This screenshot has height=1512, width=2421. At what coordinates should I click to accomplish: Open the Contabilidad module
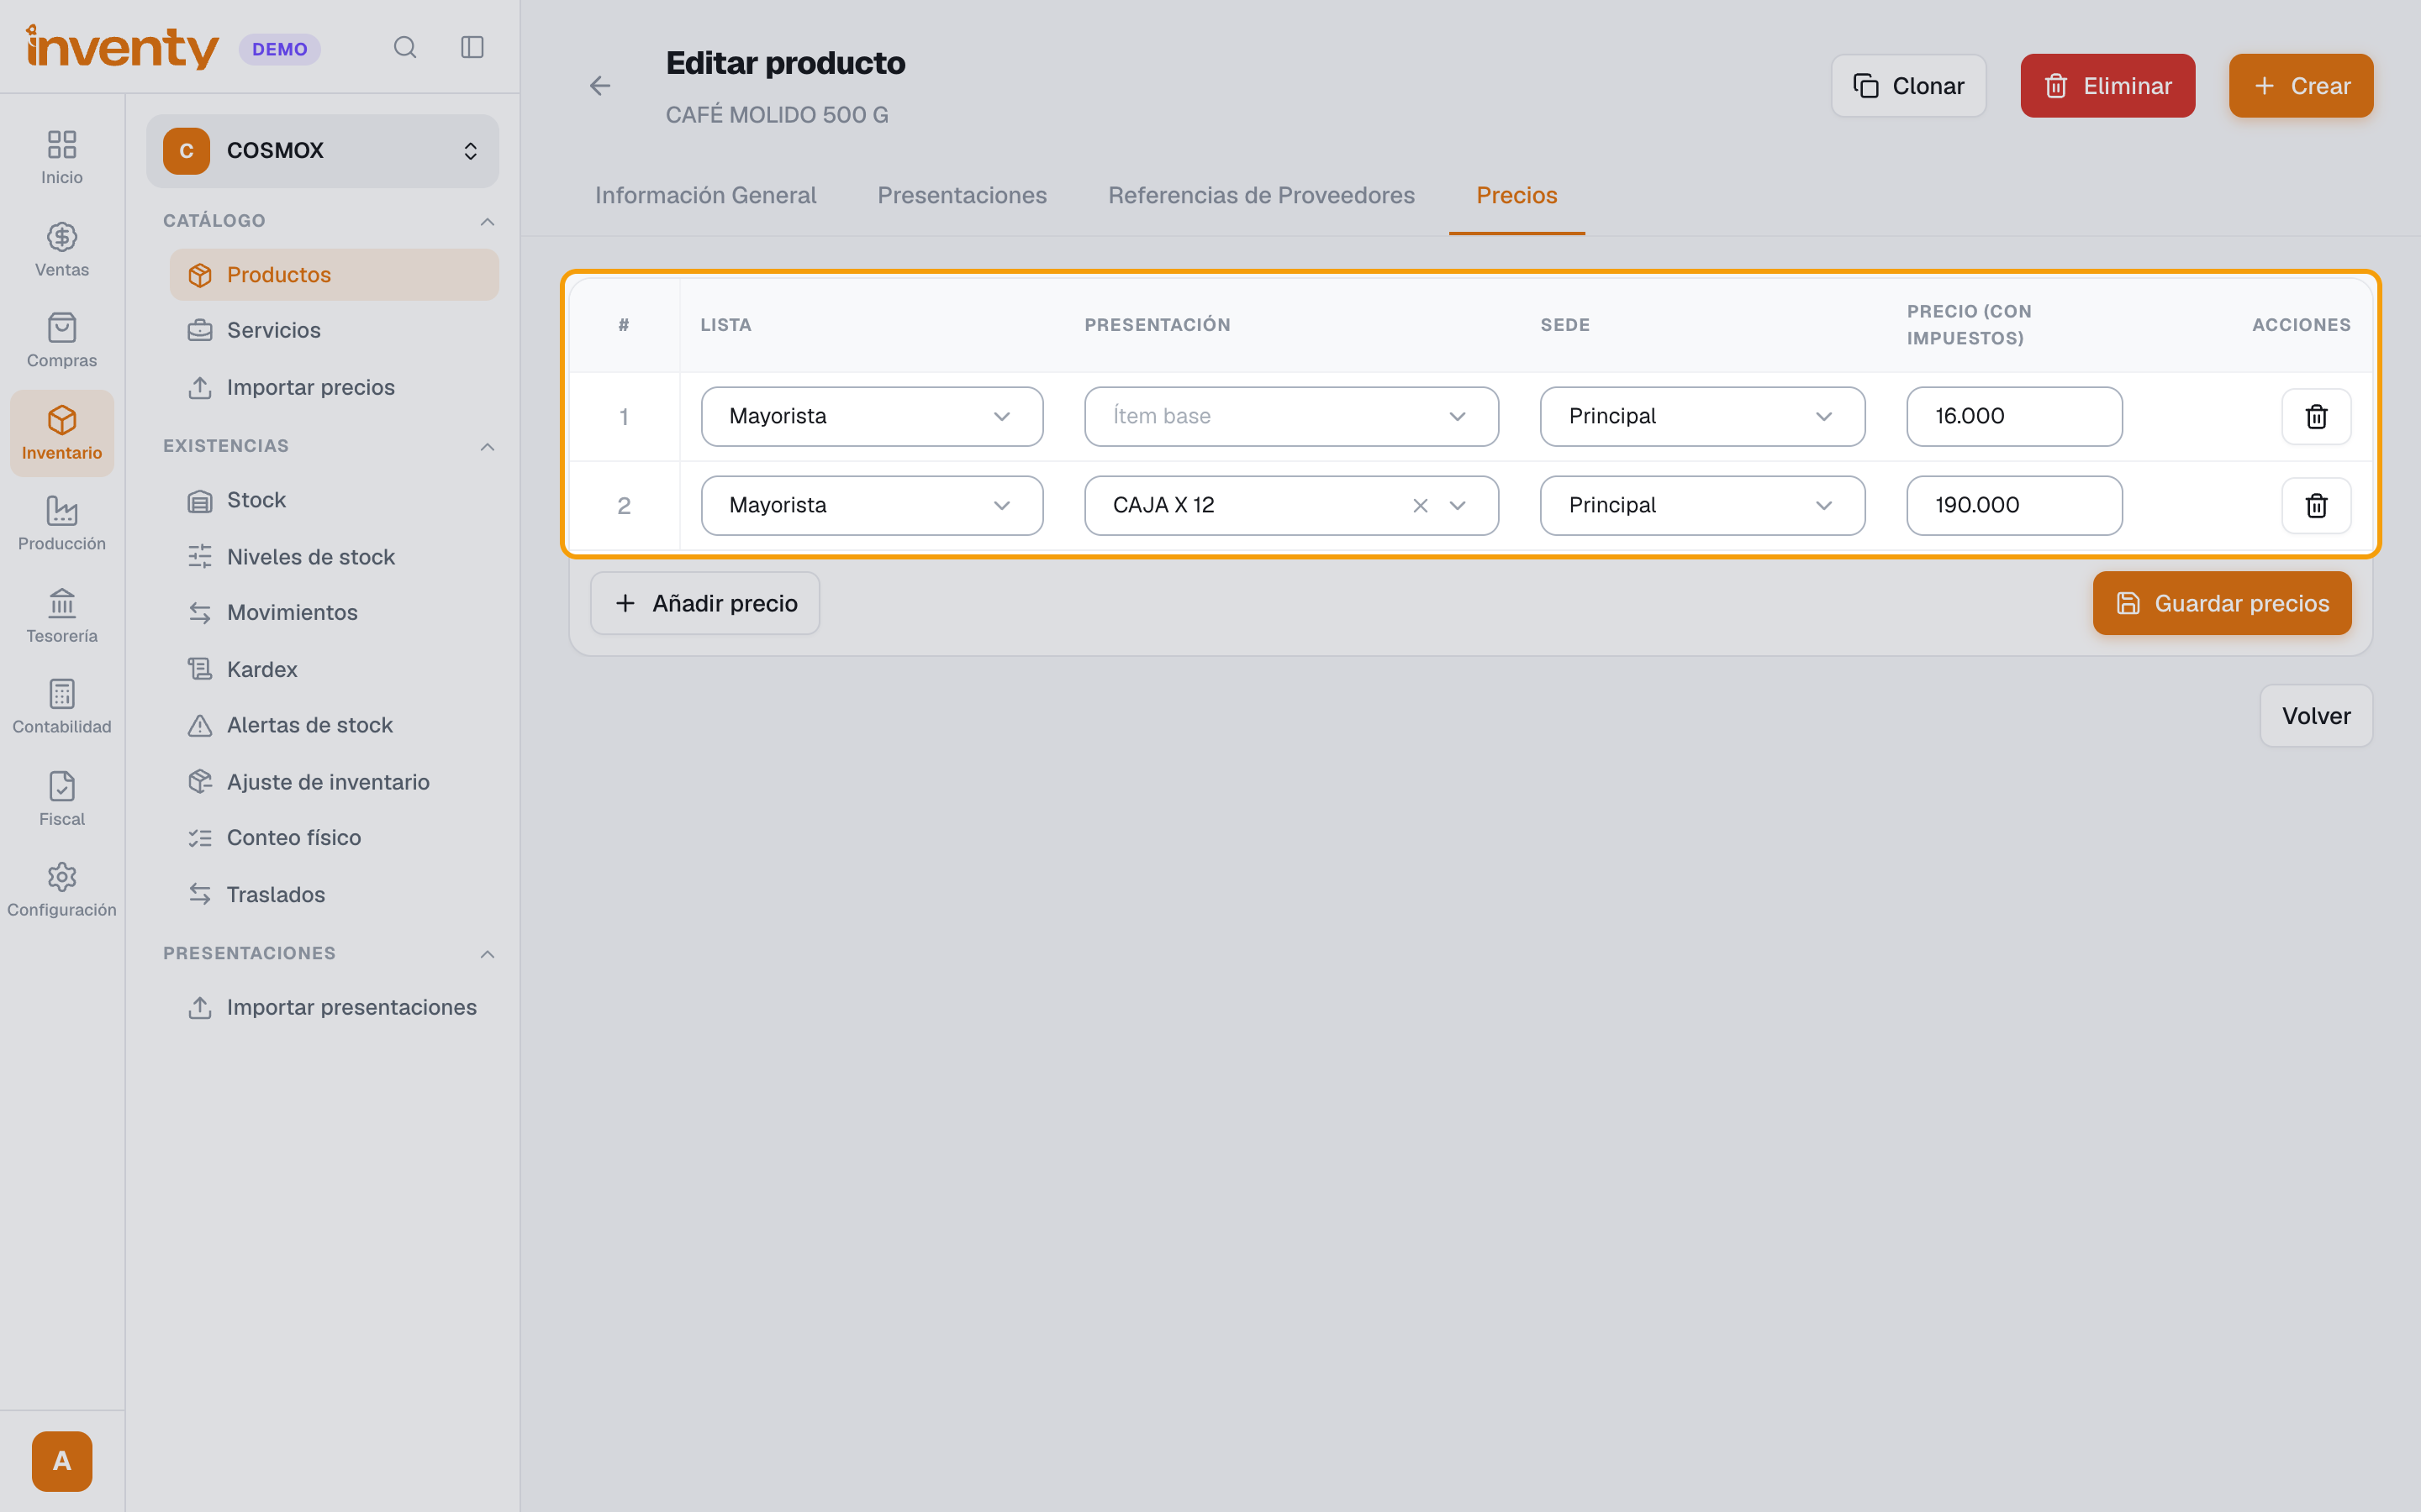coord(62,707)
